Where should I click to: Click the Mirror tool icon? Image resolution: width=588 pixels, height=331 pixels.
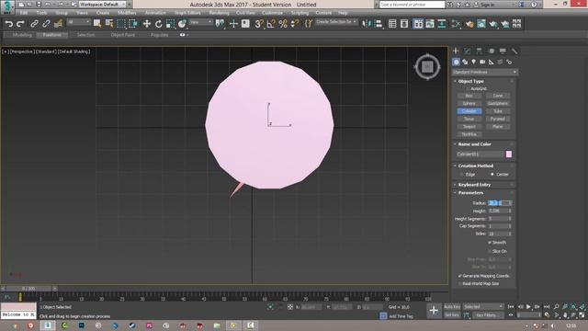coord(367,24)
